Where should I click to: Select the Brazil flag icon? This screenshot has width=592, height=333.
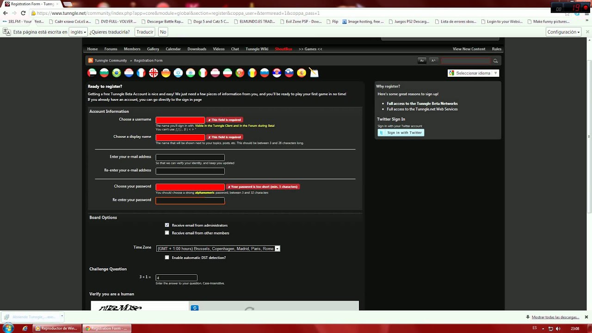tap(117, 73)
